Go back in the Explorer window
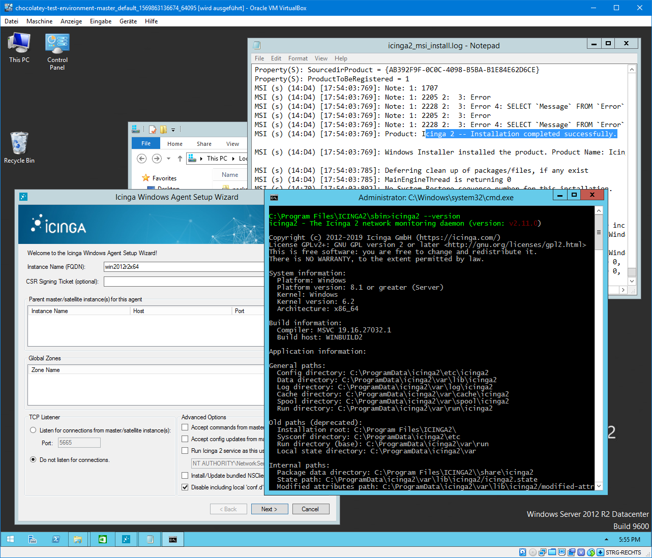Image resolution: width=652 pixels, height=558 pixels. pyautogui.click(x=142, y=159)
